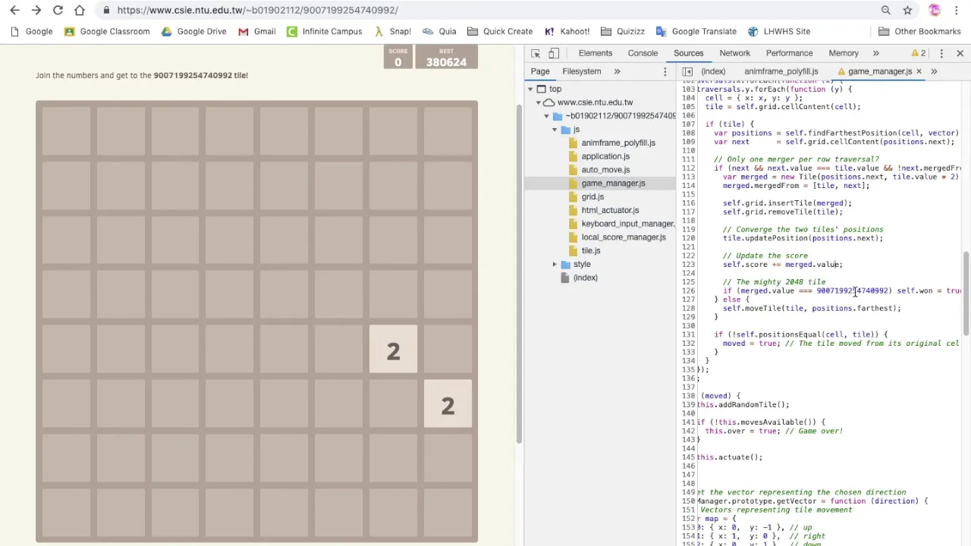
Task: Bookmark this page with the star icon
Action: point(907,10)
